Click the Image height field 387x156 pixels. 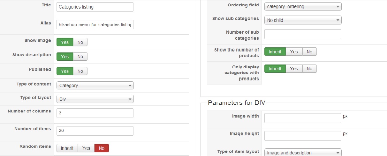(x=303, y=136)
